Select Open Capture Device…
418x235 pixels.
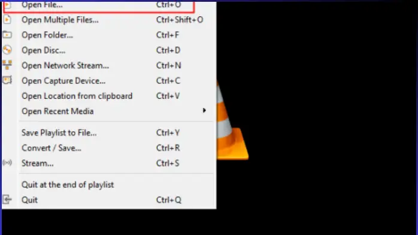pyautogui.click(x=109, y=80)
